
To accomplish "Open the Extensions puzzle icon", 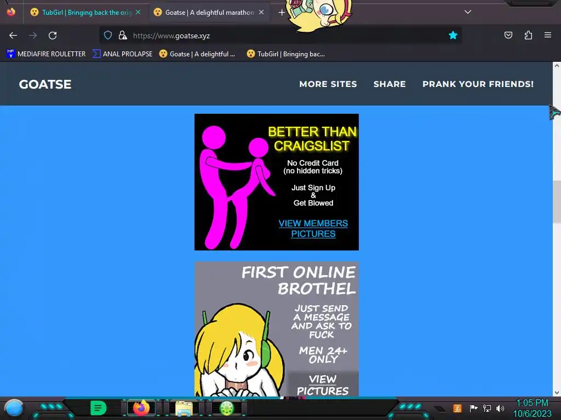I will point(528,35).
